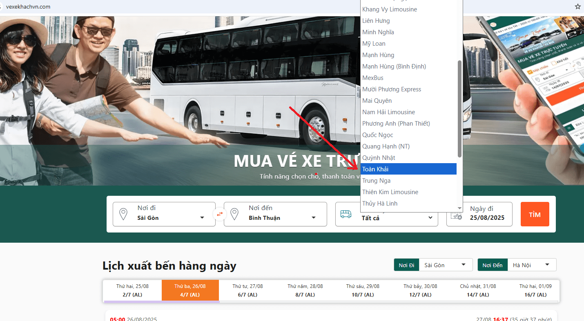Choose Thiên Kim Limousine in the list
The height and width of the screenshot is (321, 584).
tap(390, 192)
